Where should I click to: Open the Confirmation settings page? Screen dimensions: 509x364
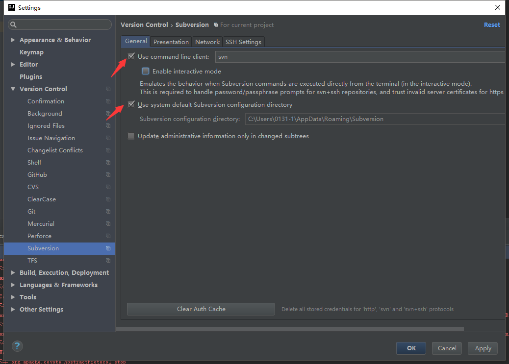(x=46, y=101)
